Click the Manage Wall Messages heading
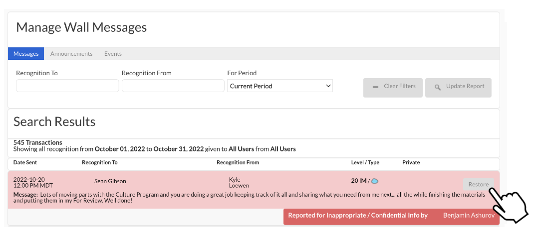Viewport: 535px width, 241px height. tap(81, 27)
